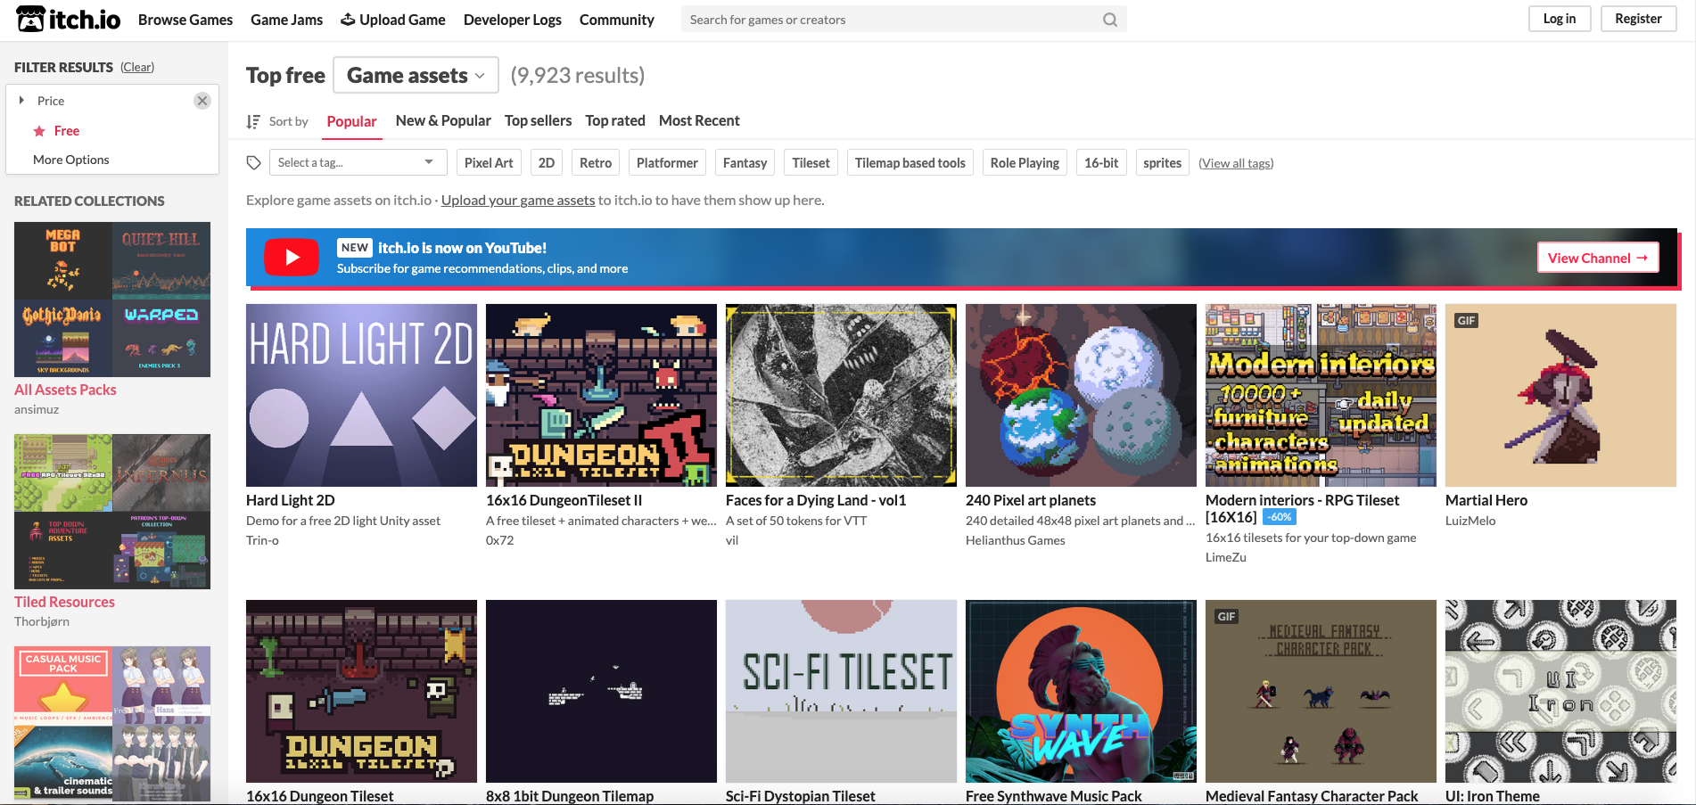Open UI: Iron Theme thumbnail
This screenshot has height=805, width=1696.
[x=1560, y=691]
